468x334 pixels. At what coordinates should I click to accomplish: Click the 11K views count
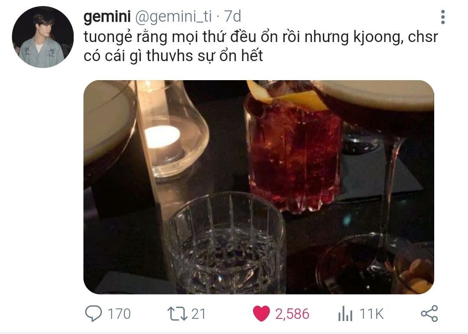(x=371, y=314)
